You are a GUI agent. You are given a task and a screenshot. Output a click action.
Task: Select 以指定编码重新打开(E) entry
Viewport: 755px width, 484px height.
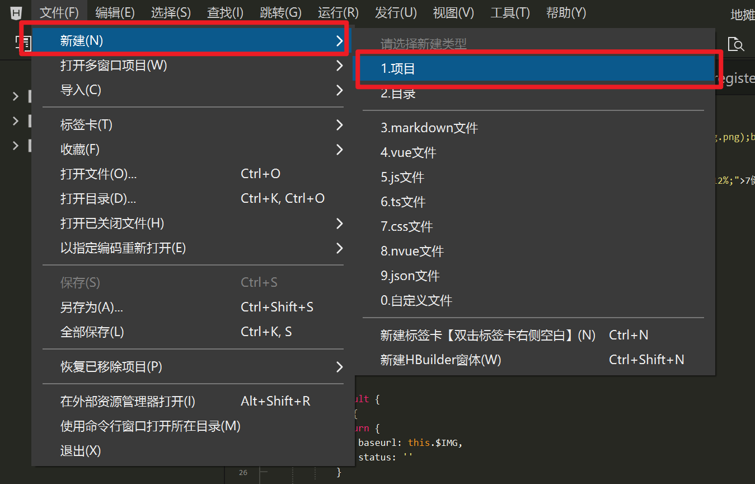click(193, 248)
